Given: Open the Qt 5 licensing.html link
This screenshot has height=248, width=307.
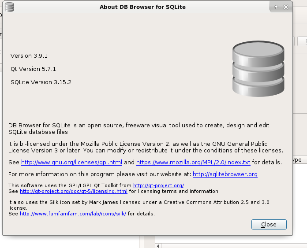Looking at the screenshot, I should click(x=74, y=191).
